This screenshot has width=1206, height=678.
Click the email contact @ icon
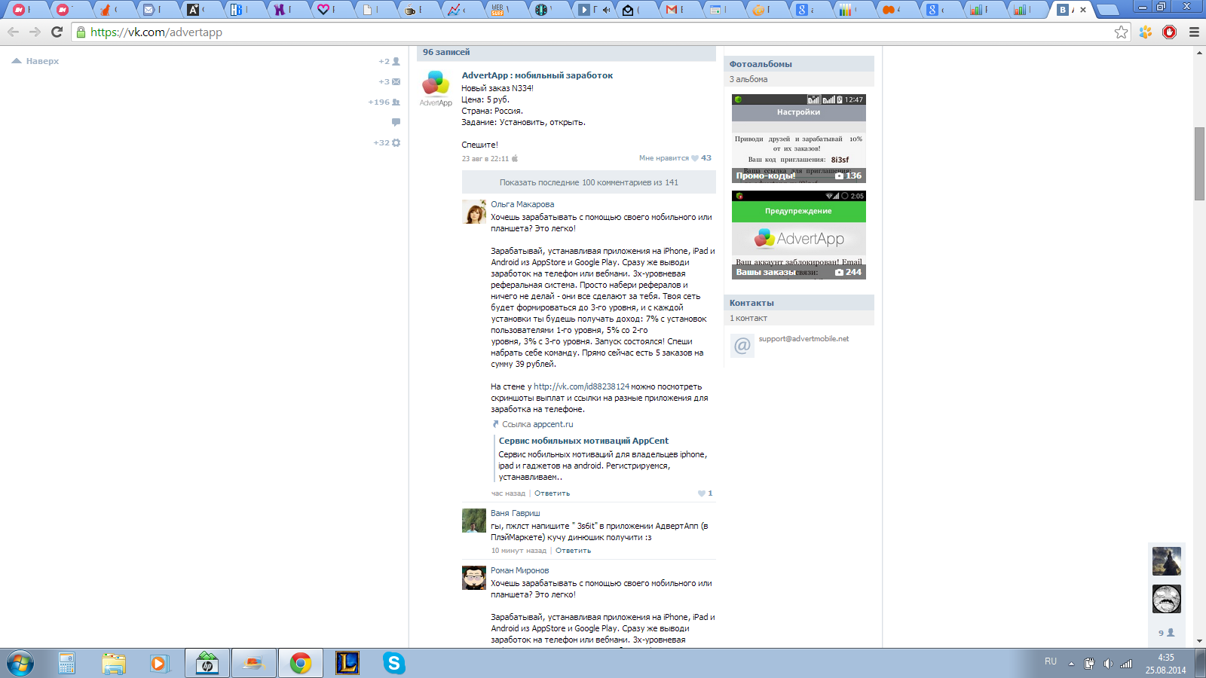click(742, 345)
